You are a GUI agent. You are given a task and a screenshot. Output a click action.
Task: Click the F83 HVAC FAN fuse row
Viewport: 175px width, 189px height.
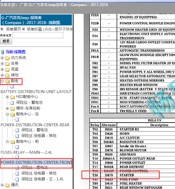pos(128,68)
